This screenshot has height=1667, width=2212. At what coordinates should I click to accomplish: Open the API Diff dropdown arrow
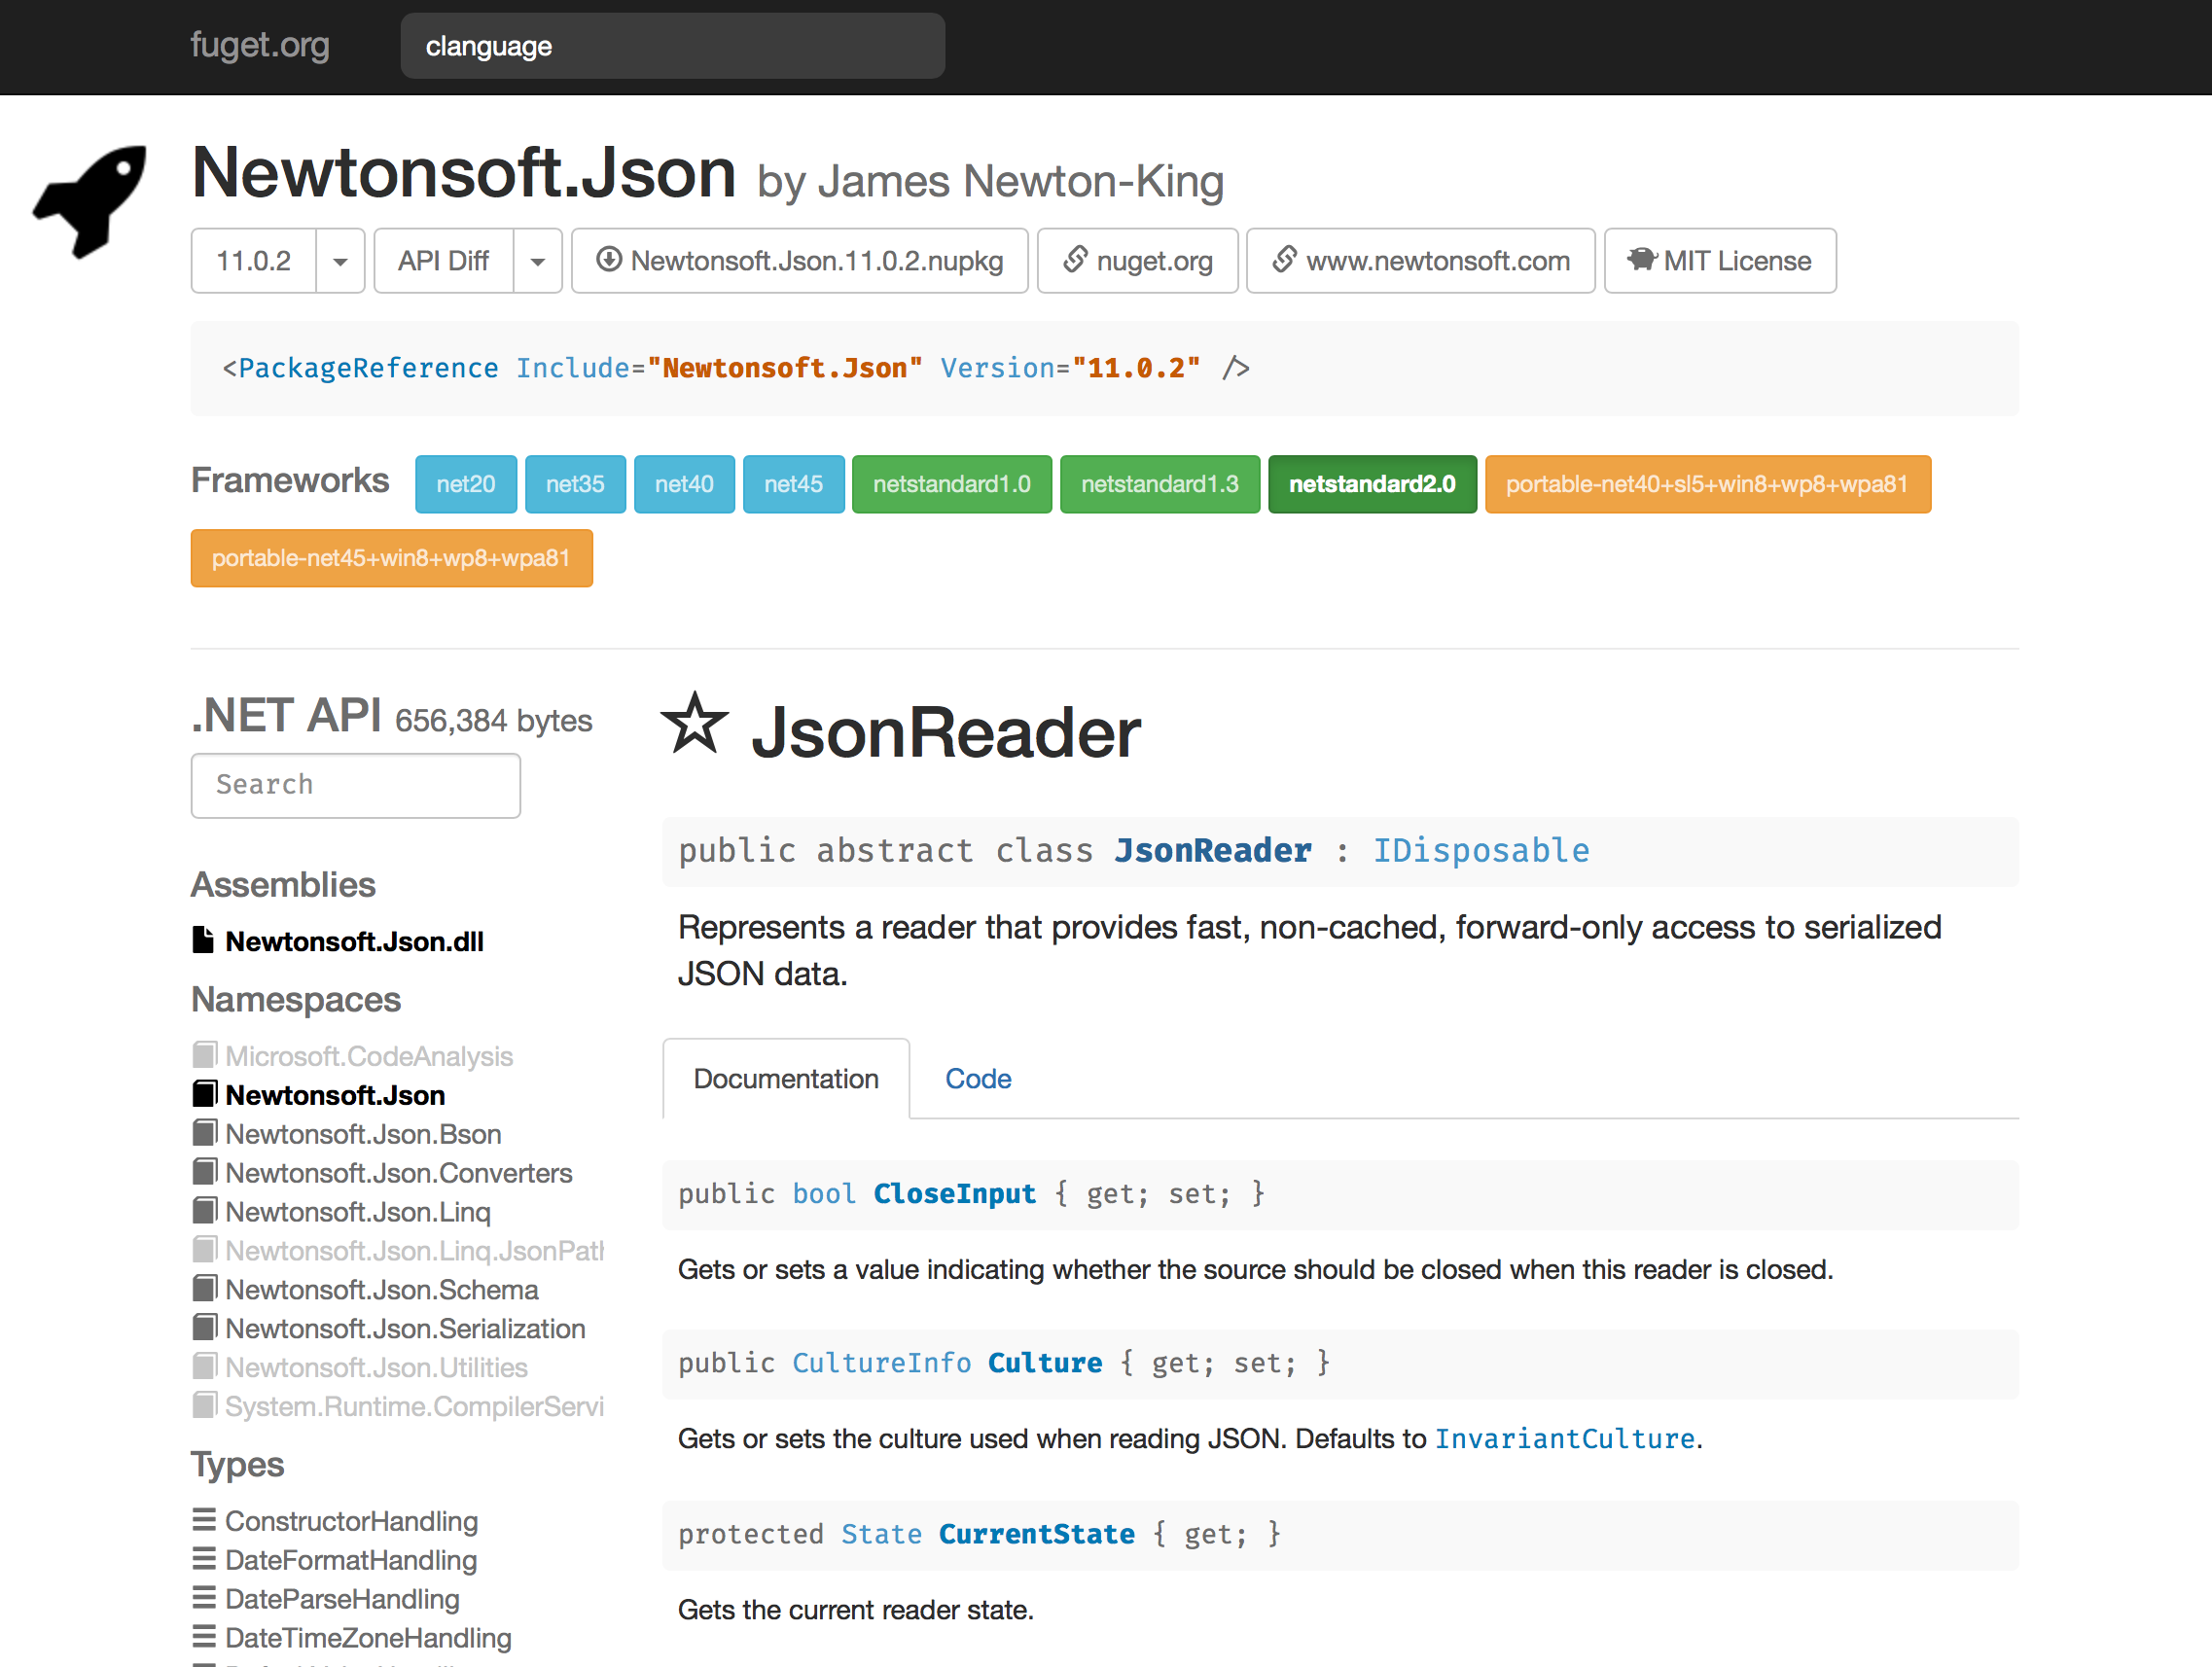(x=538, y=261)
